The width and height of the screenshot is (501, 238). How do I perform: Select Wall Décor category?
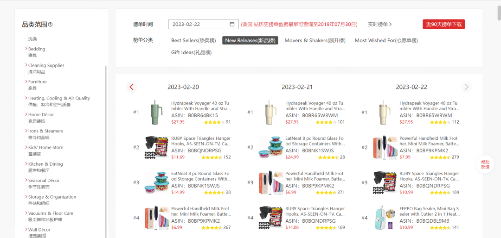point(39,230)
